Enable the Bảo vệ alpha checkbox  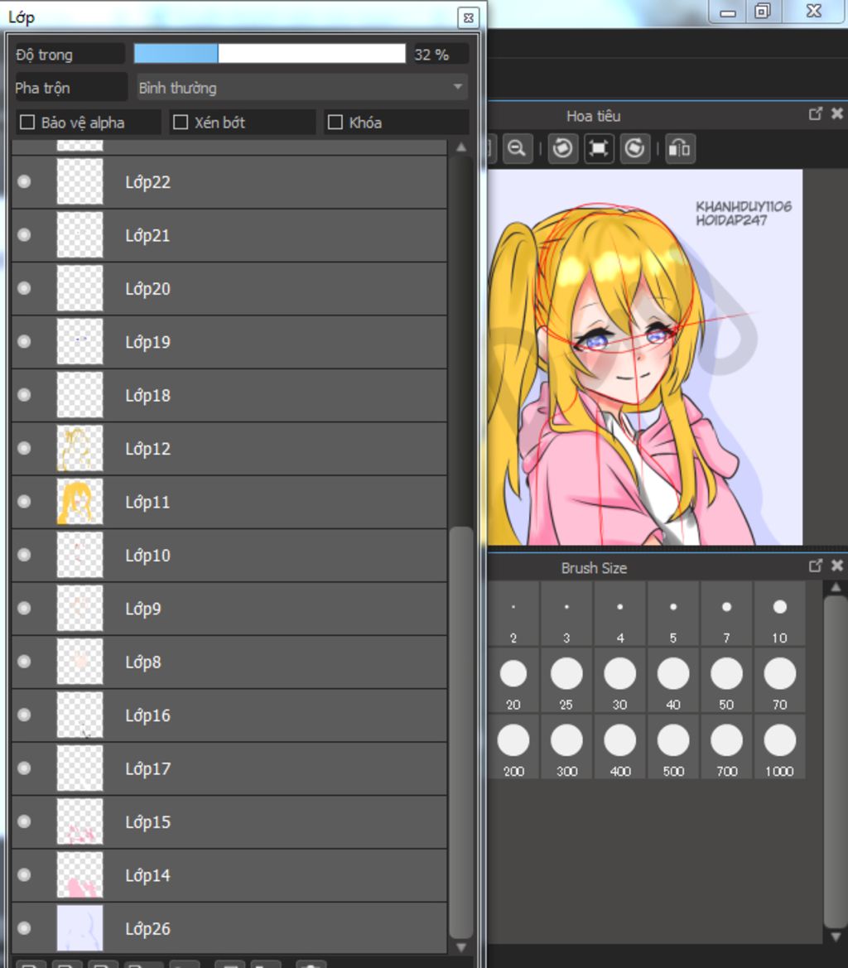[x=27, y=123]
